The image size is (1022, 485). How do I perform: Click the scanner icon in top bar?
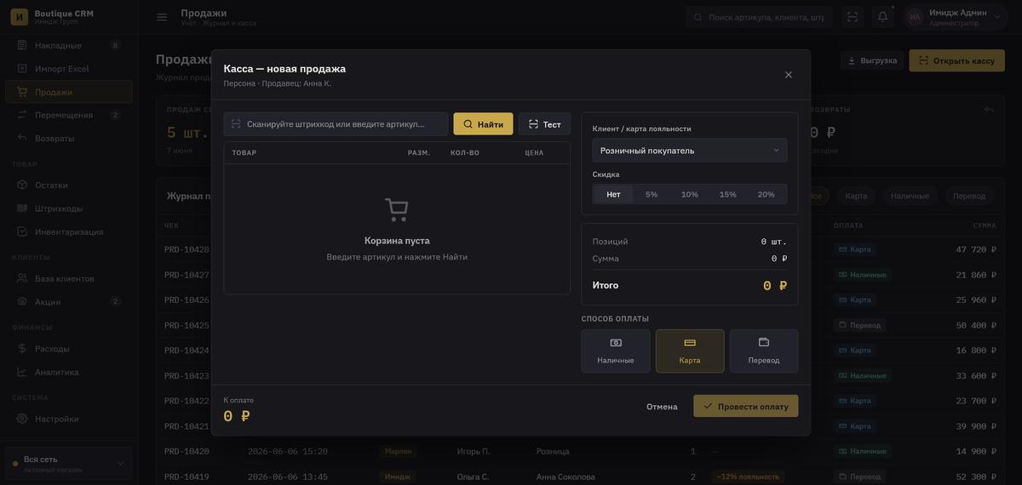tap(853, 17)
